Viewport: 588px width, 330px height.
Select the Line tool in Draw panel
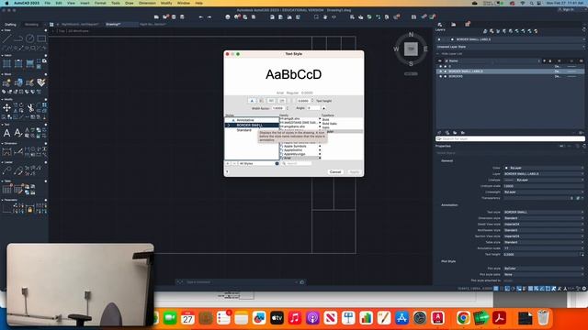point(6,38)
